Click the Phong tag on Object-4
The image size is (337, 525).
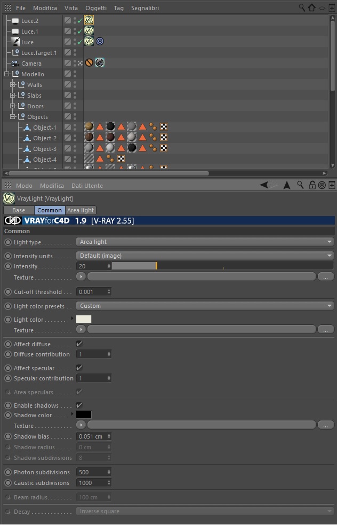tap(110, 158)
